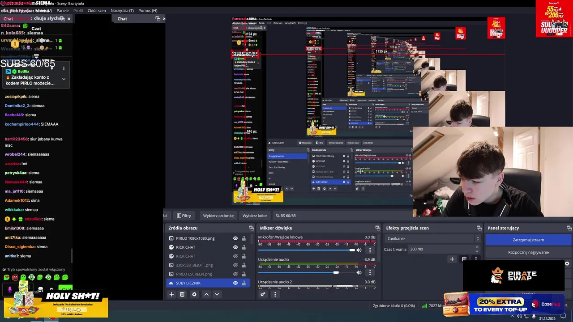Open the Narzędzia (T) menu

[122, 10]
